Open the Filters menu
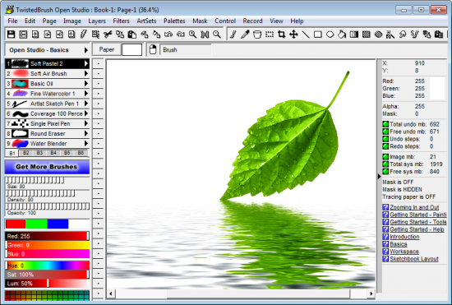The image size is (452, 305). (121, 21)
